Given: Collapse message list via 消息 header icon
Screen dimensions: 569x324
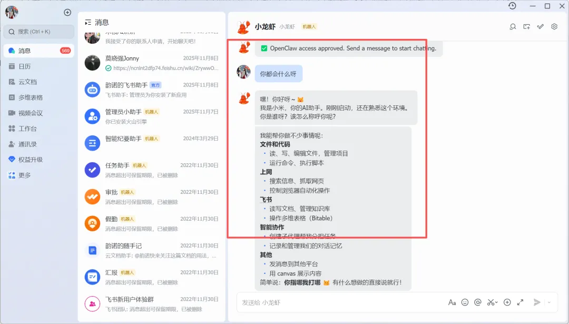Looking at the screenshot, I should click(x=88, y=23).
